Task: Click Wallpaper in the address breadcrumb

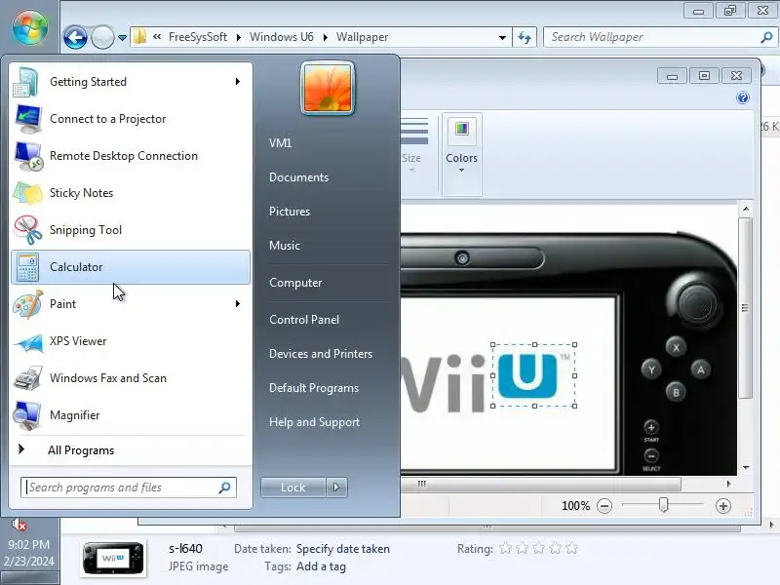Action: [x=362, y=37]
